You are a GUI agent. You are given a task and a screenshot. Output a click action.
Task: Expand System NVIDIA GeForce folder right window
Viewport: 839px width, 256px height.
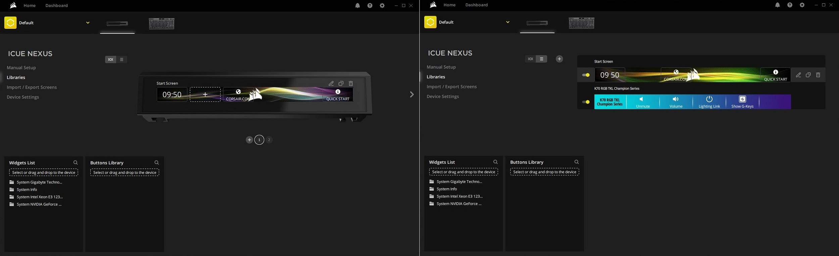455,204
